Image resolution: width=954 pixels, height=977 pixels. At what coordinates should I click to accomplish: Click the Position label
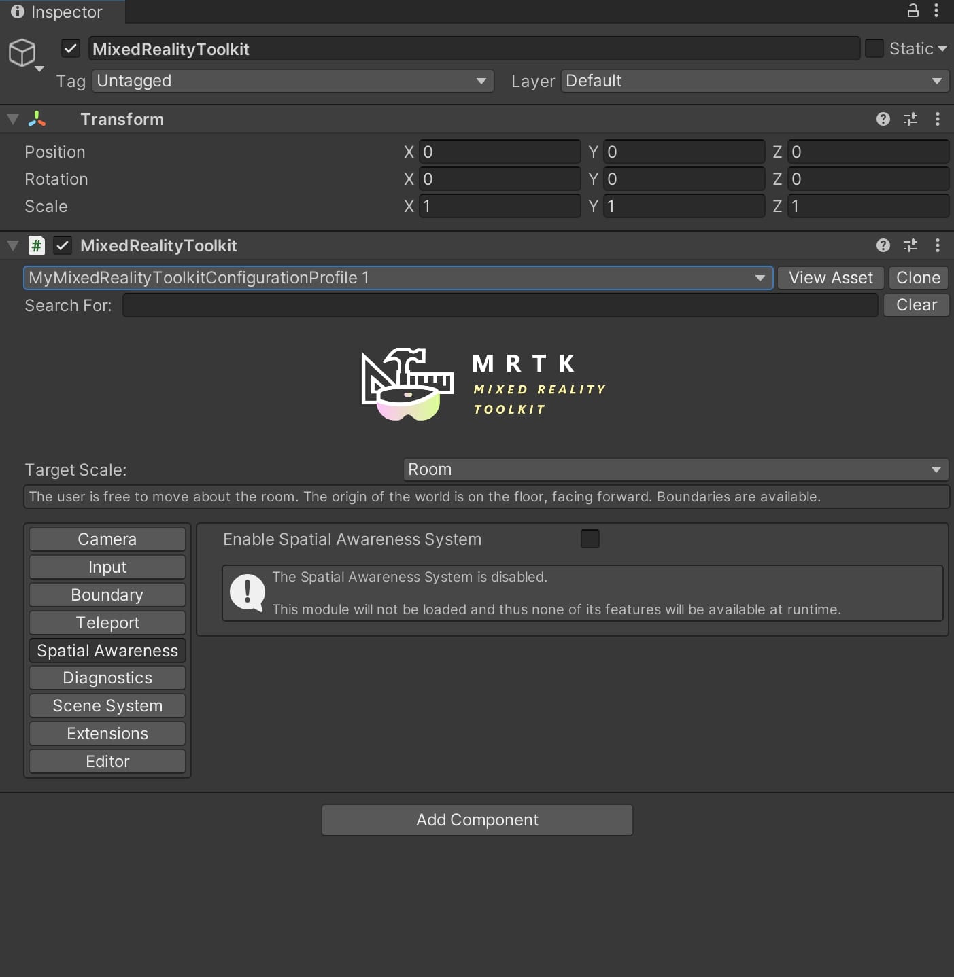pyautogui.click(x=55, y=152)
